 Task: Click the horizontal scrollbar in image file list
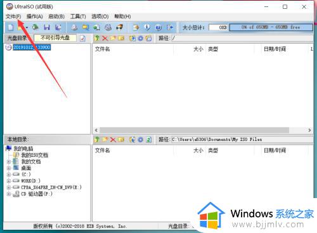(194, 130)
